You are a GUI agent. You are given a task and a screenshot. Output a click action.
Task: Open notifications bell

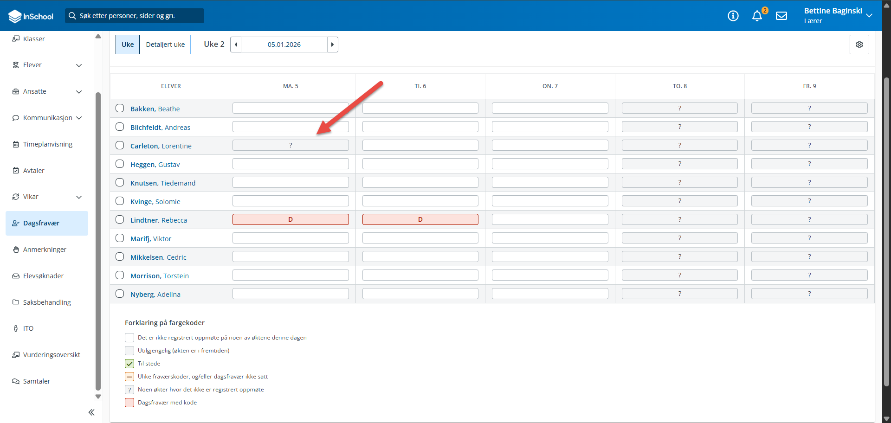coord(757,16)
